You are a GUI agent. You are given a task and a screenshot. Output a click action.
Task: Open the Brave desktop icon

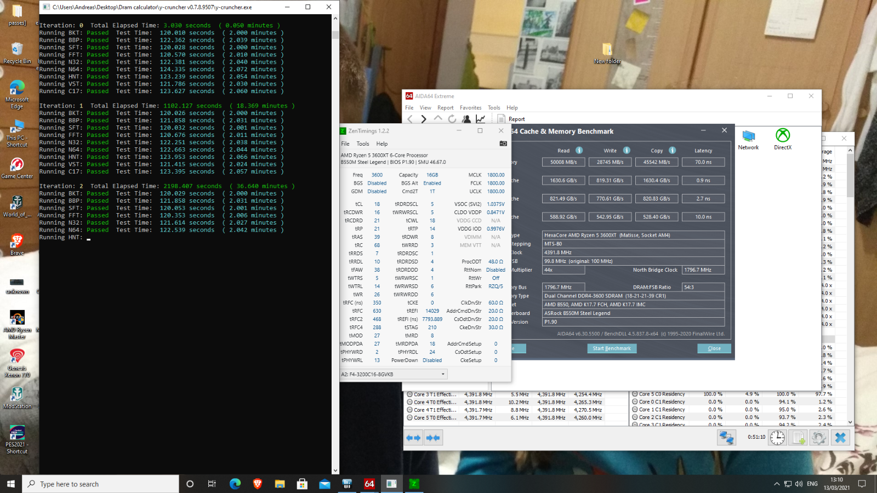(17, 245)
